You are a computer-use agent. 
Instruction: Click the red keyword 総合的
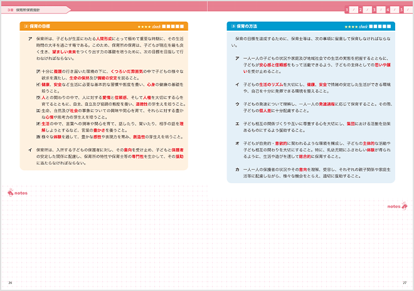[x=305, y=157]
